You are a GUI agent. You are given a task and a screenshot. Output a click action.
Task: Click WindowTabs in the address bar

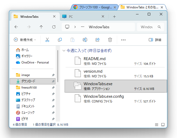tap(99, 27)
